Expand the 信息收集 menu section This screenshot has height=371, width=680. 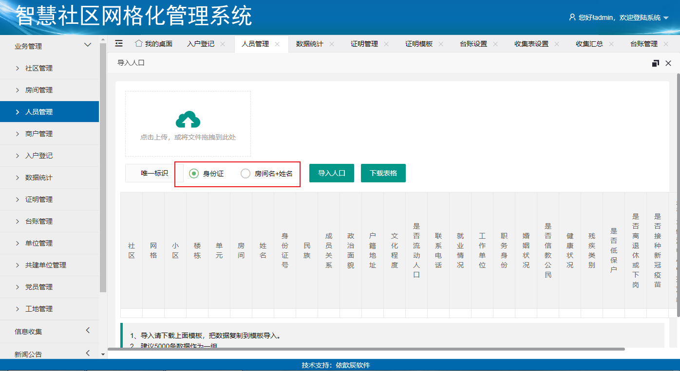click(88, 331)
